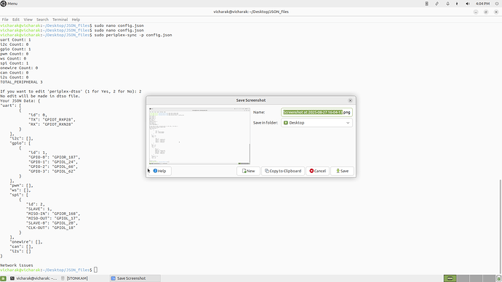The height and width of the screenshot is (282, 502).
Task: Click the screenshot Name input field
Action: [x=316, y=112]
